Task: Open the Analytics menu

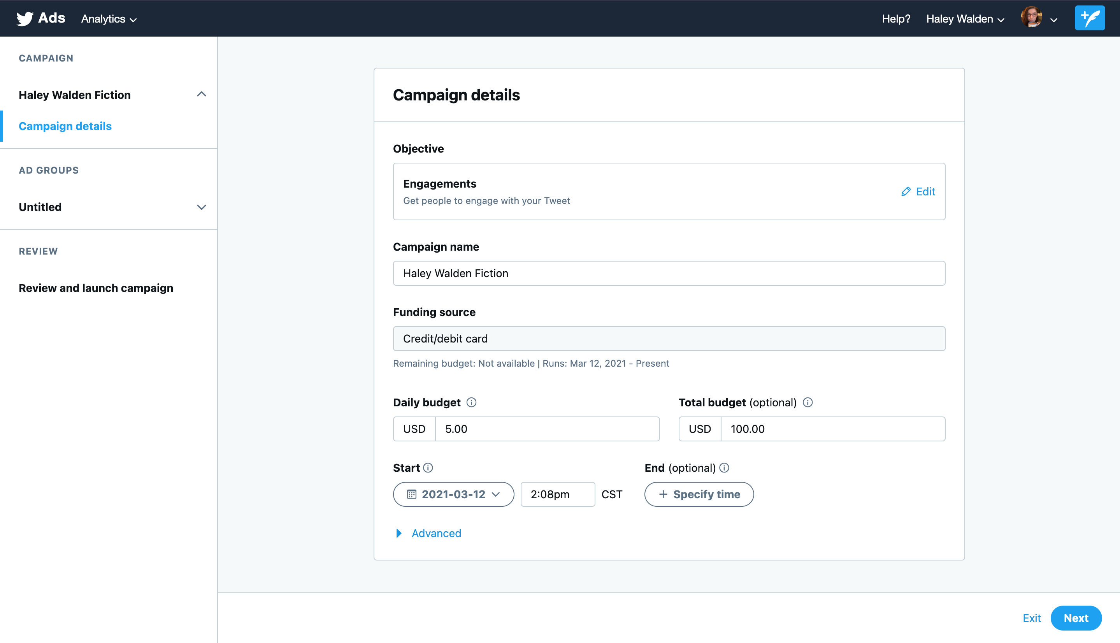Action: [x=109, y=19]
